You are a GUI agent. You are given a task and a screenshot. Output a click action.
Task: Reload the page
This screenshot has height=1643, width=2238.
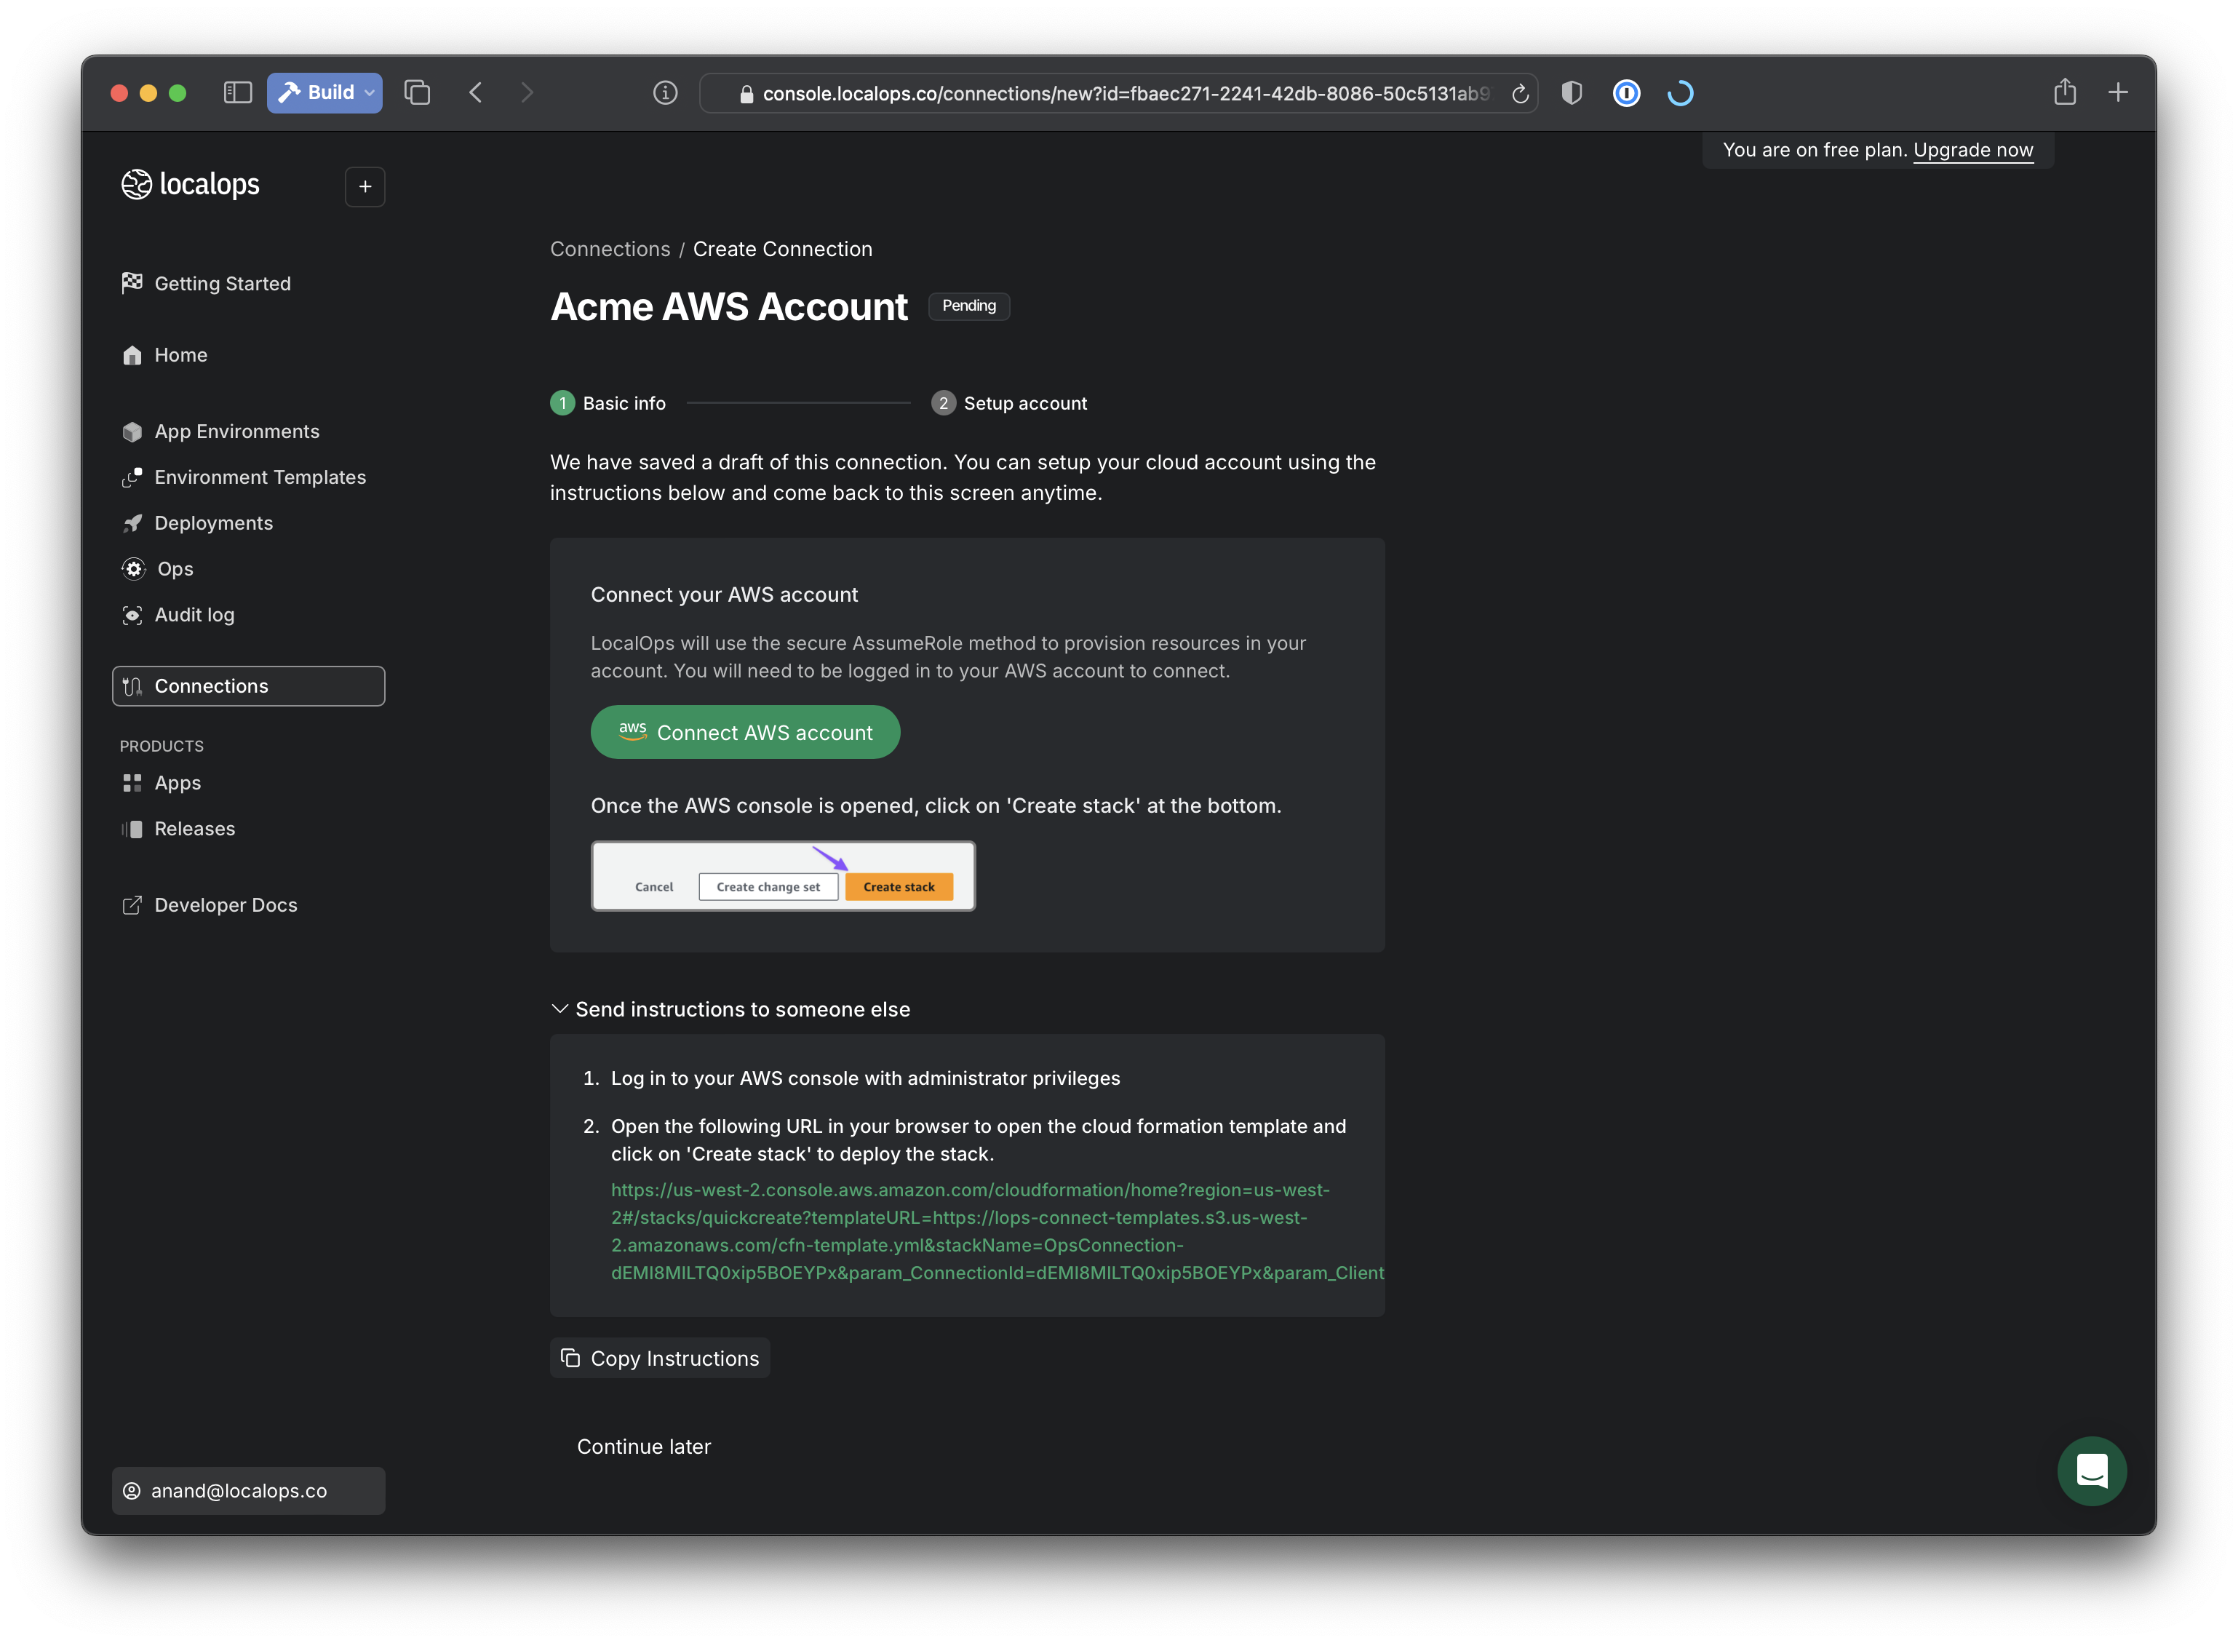1519,93
